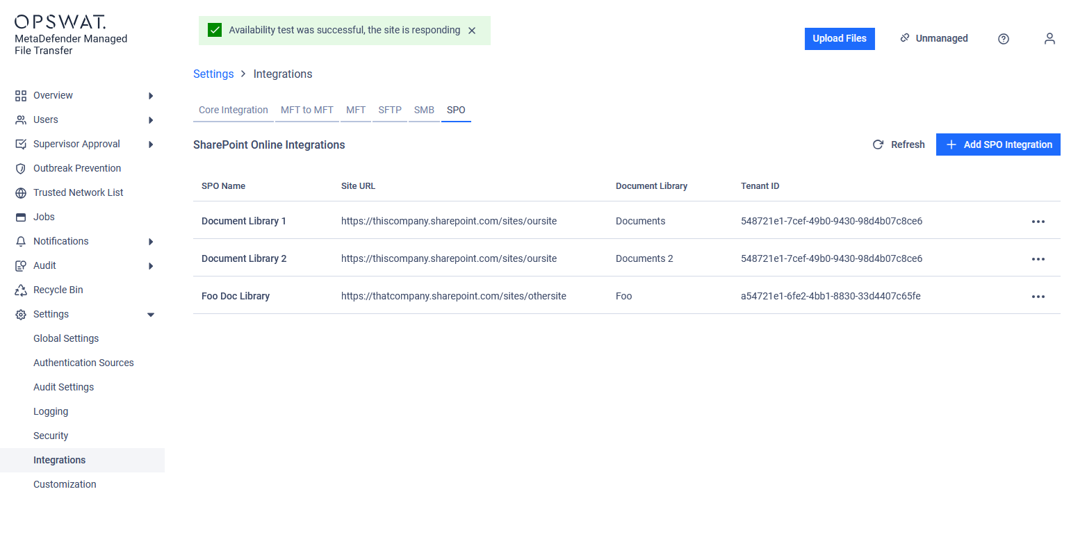
Task: Open actions menu for Document Library 1
Action: point(1038,222)
